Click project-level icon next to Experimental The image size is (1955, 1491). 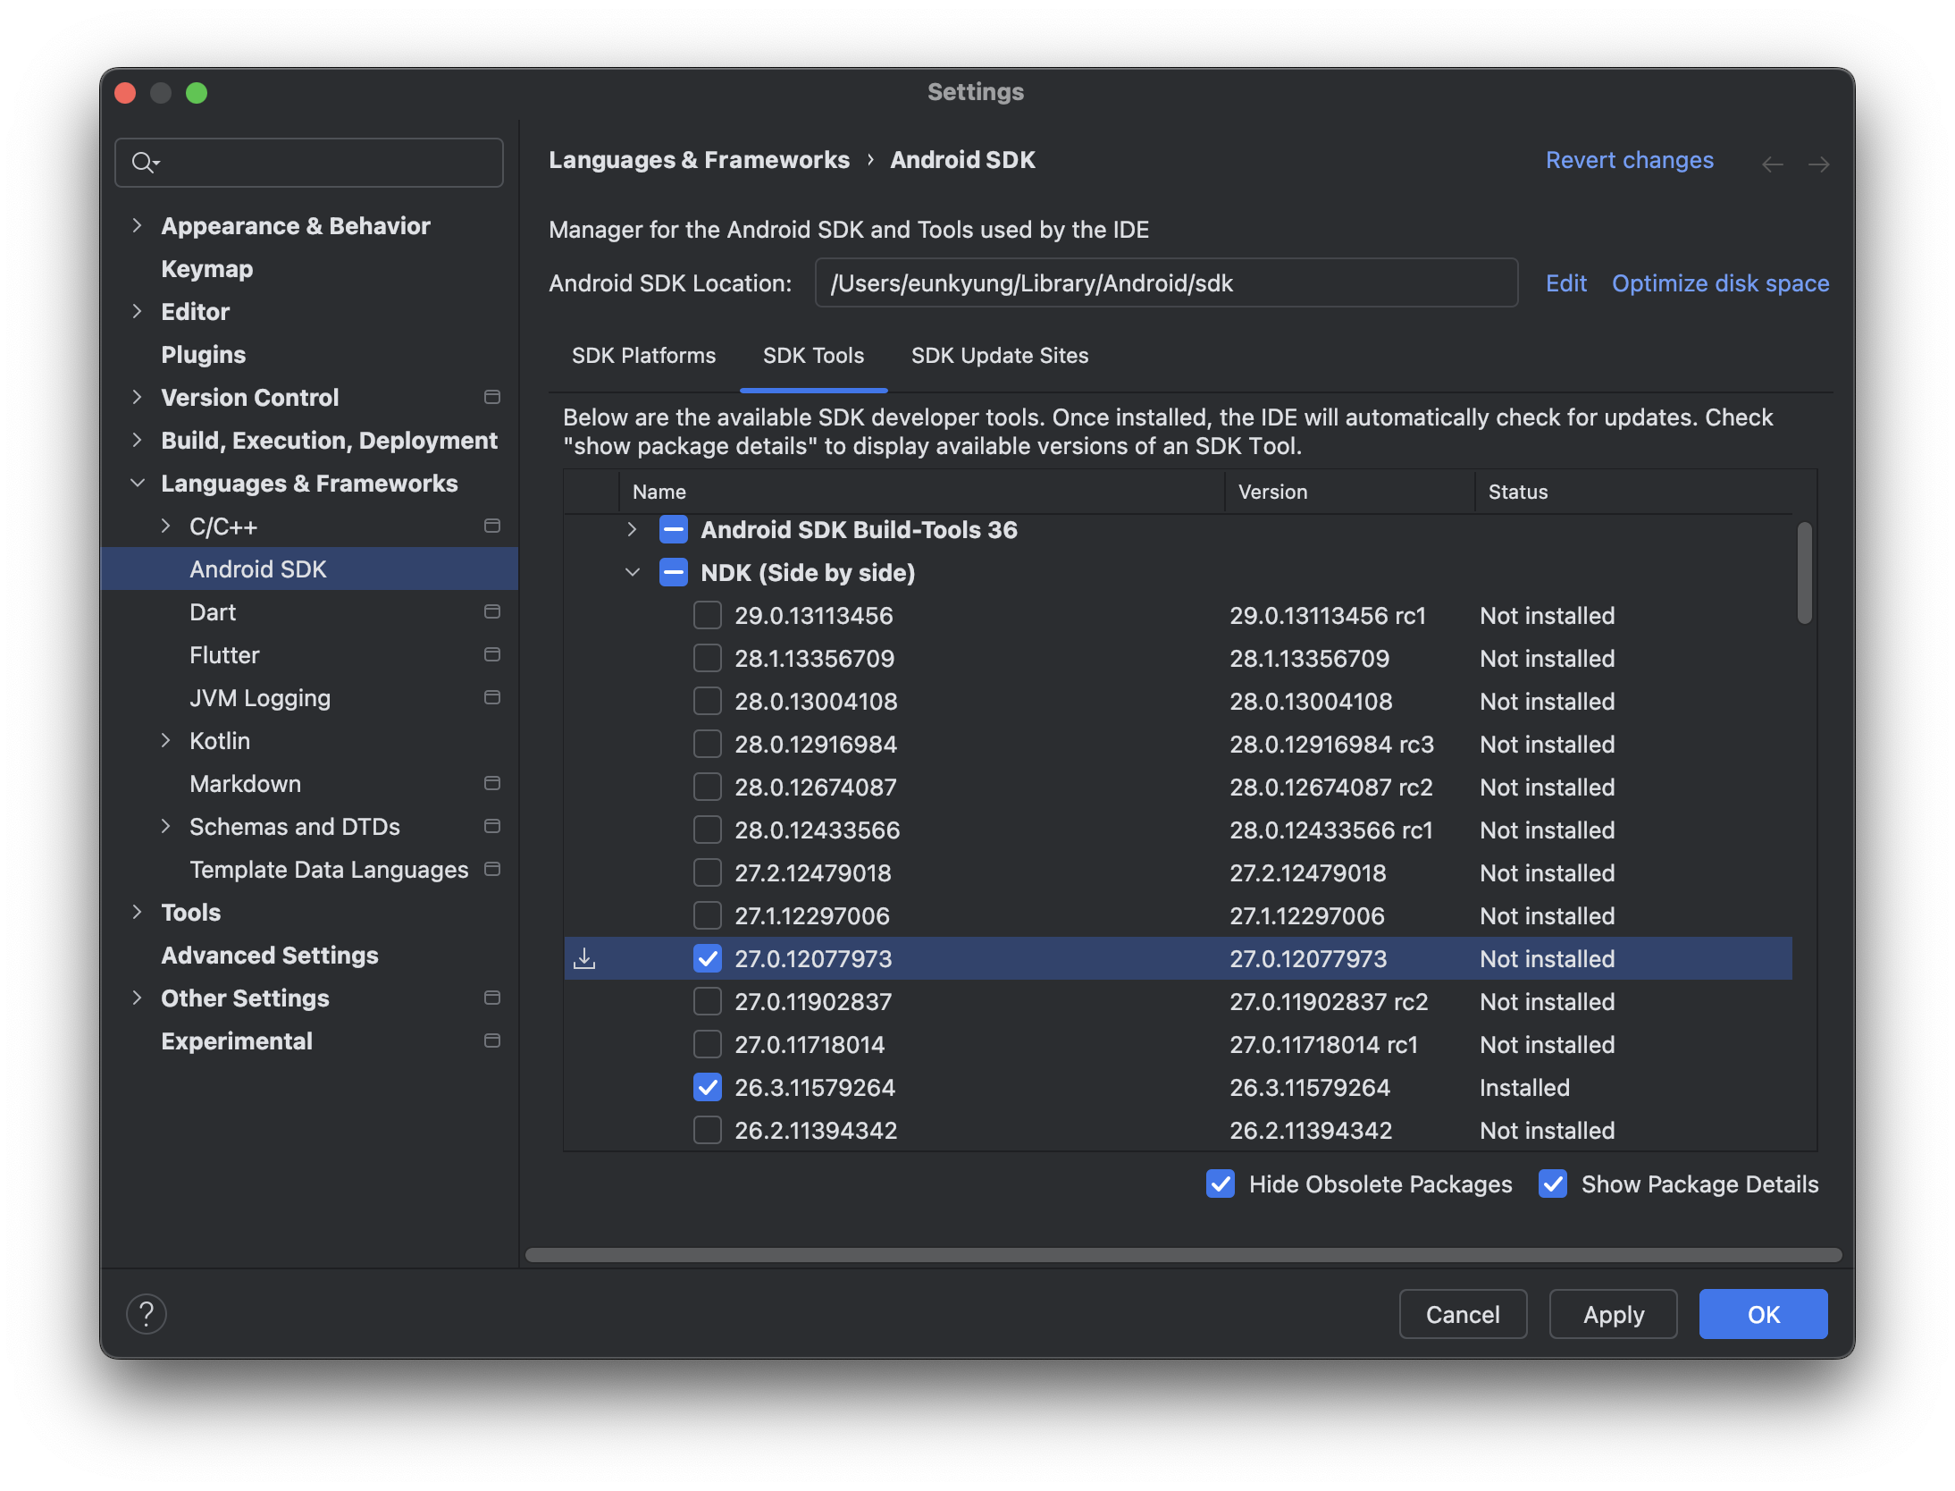point(491,1040)
